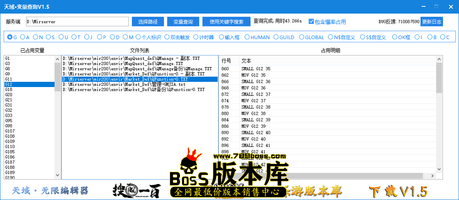Screen dimensions: 459x200
Task: Select row 862 MOV G12 35
Action: (328, 75)
